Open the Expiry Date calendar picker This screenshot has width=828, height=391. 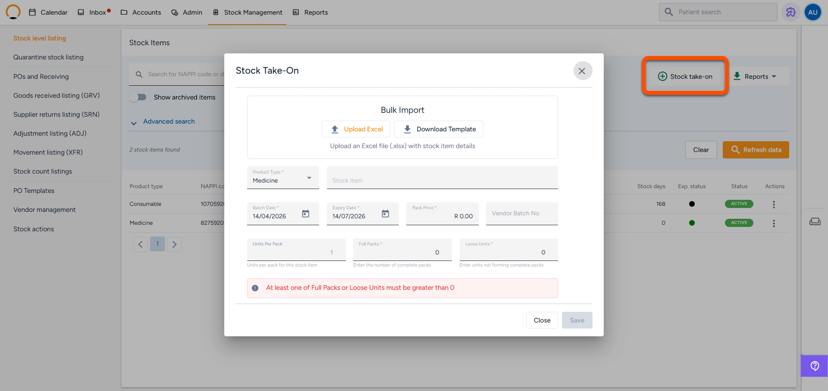click(385, 214)
